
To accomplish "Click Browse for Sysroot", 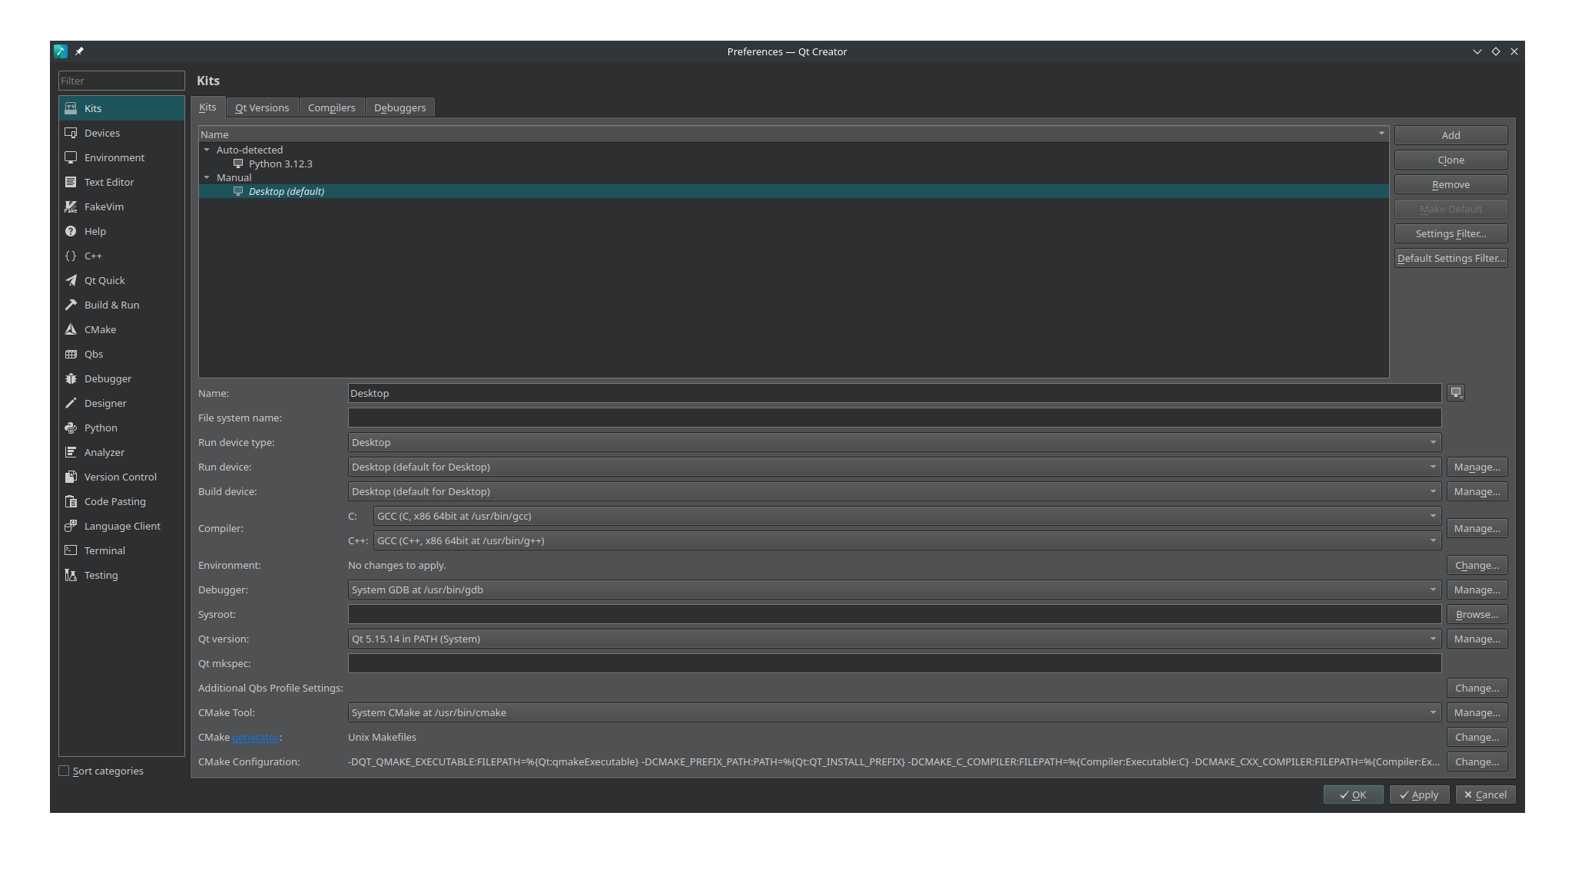I will 1477,614.
